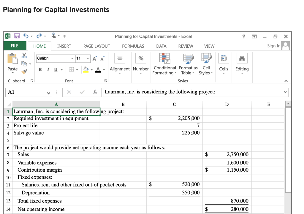Click the Insert Function fx button
304x214 pixels.
tap(95, 92)
